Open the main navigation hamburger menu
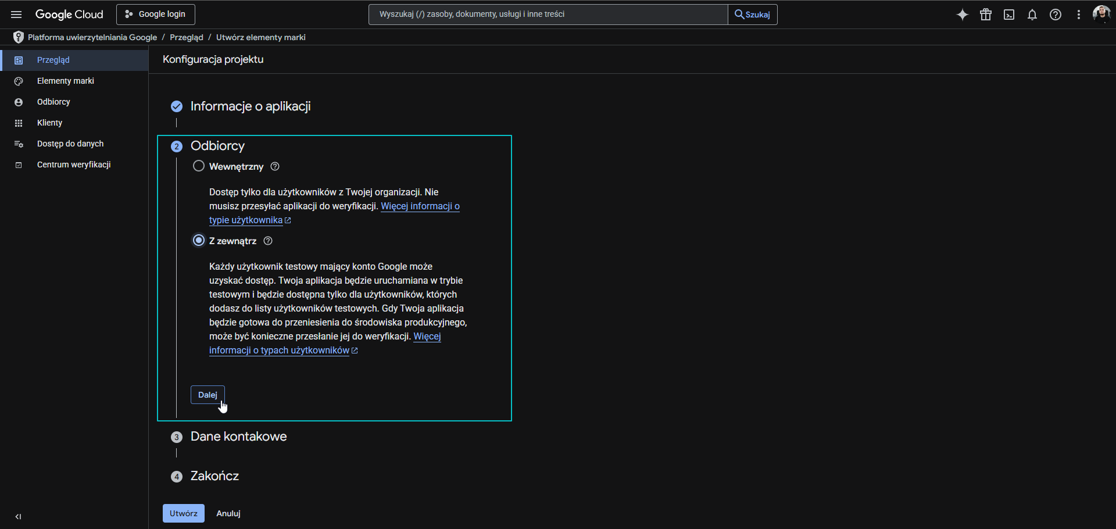Screen dimensions: 1116x529 [16, 15]
